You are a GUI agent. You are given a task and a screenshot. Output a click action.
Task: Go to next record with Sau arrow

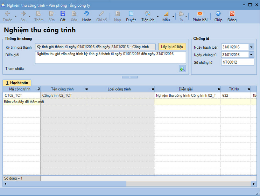click(x=23, y=14)
